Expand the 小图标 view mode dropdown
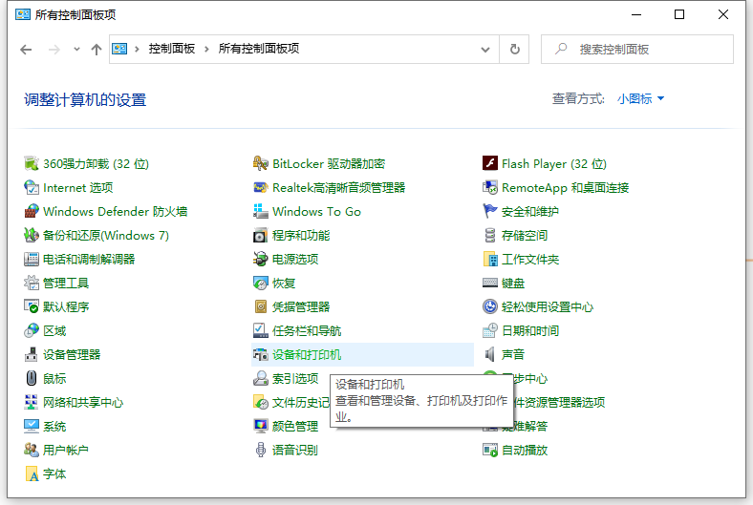This screenshot has height=505, width=753. pyautogui.click(x=640, y=99)
